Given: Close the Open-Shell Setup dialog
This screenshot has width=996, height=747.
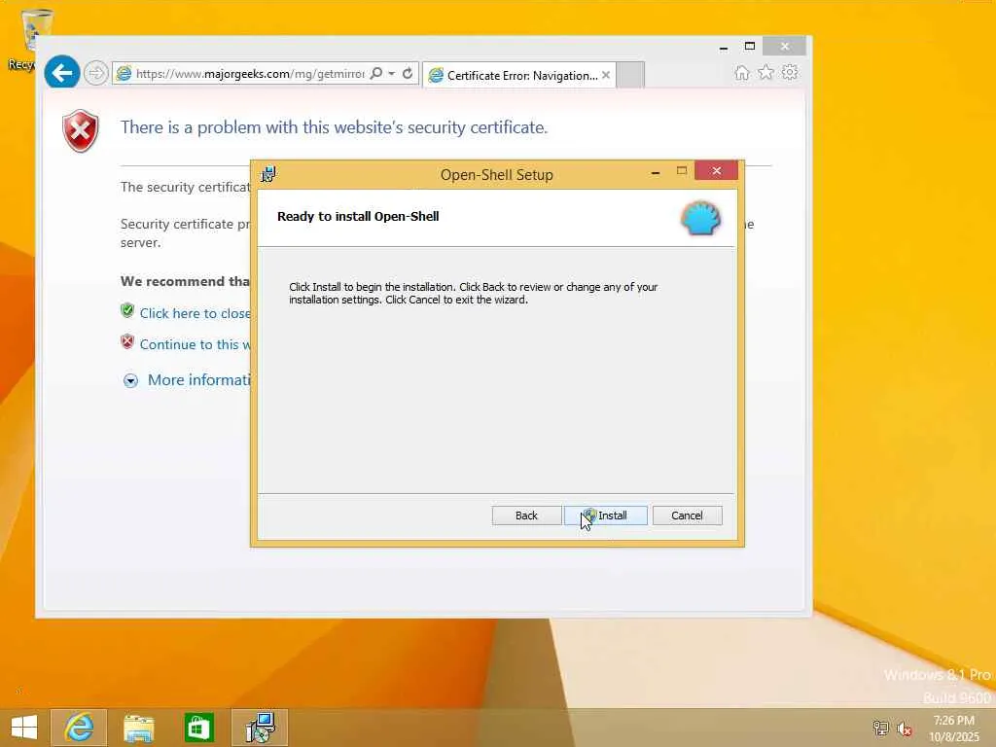Looking at the screenshot, I should click(716, 170).
